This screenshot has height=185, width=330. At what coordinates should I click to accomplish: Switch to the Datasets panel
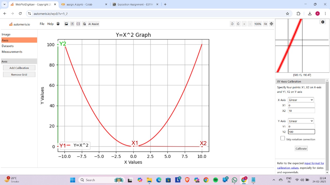click(7, 46)
